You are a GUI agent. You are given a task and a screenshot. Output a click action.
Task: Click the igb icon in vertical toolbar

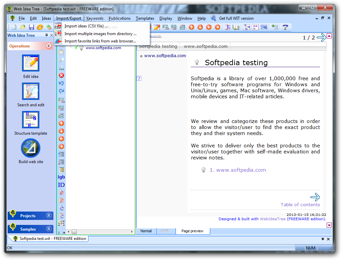tap(61, 177)
